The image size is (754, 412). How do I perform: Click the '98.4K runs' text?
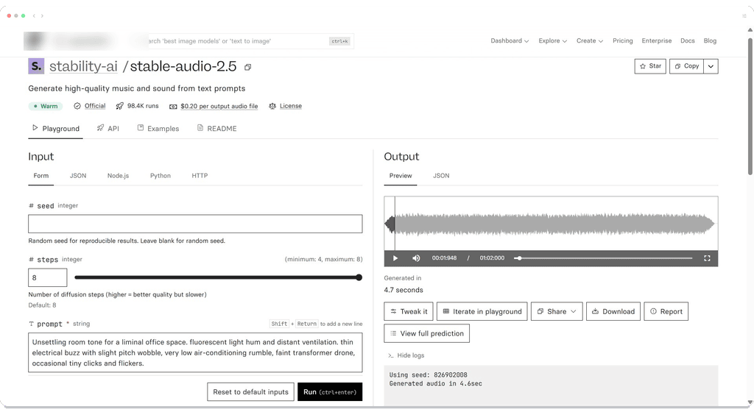click(x=143, y=106)
